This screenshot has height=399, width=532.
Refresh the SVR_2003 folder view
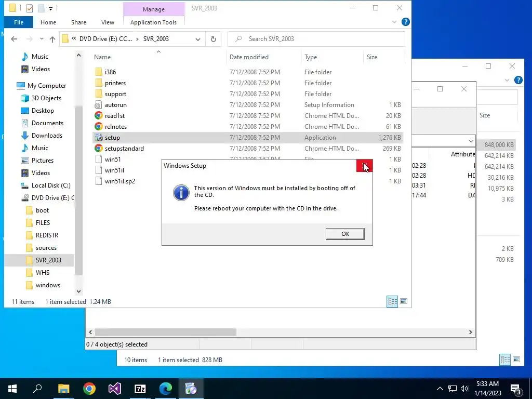pos(214,39)
